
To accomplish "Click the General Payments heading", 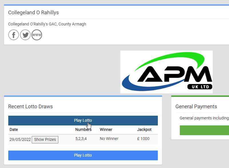I will coord(196,107).
